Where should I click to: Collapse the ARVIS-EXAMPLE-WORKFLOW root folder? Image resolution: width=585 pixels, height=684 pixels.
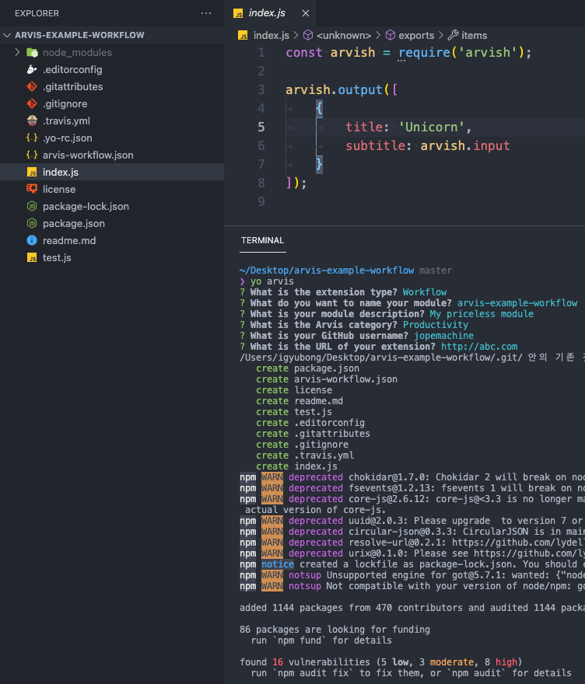[x=7, y=35]
